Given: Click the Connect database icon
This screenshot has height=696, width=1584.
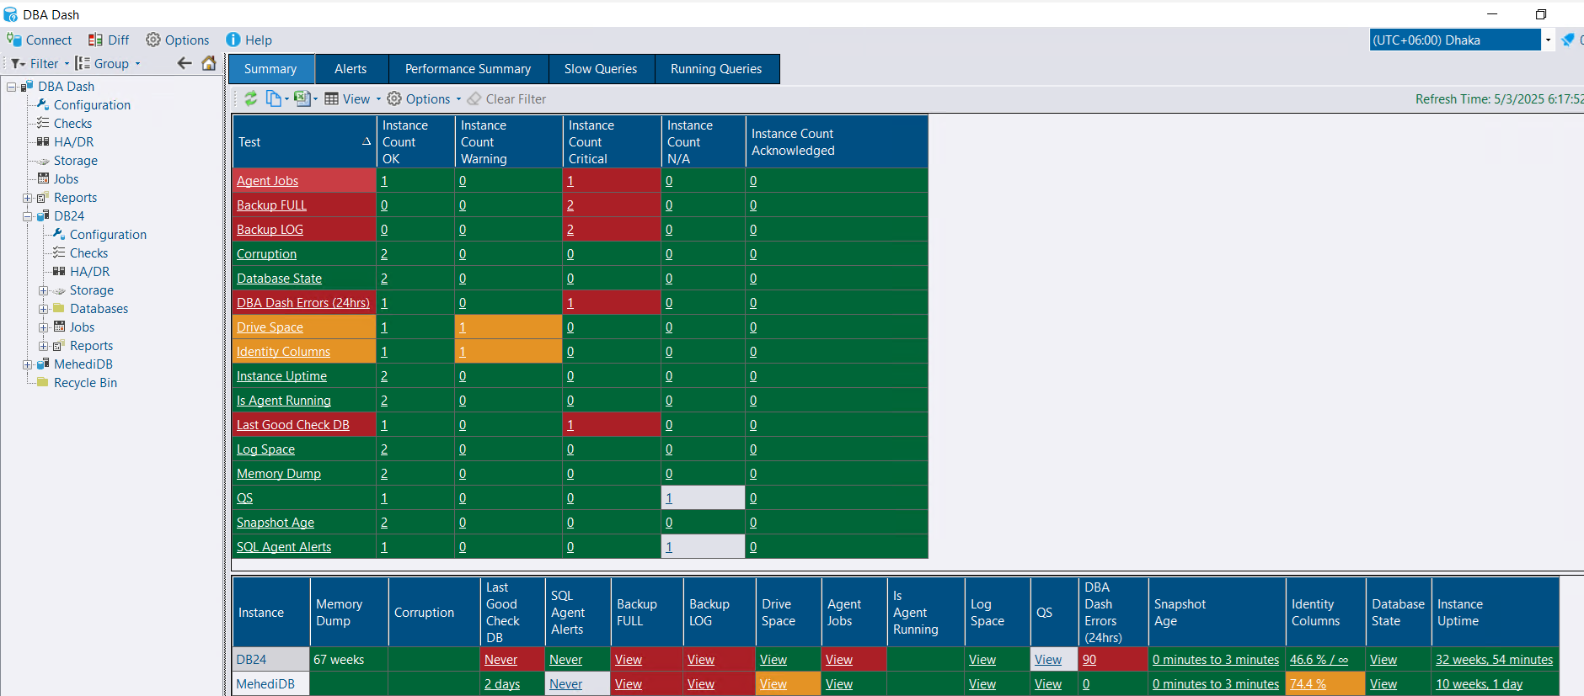Looking at the screenshot, I should pyautogui.click(x=13, y=40).
